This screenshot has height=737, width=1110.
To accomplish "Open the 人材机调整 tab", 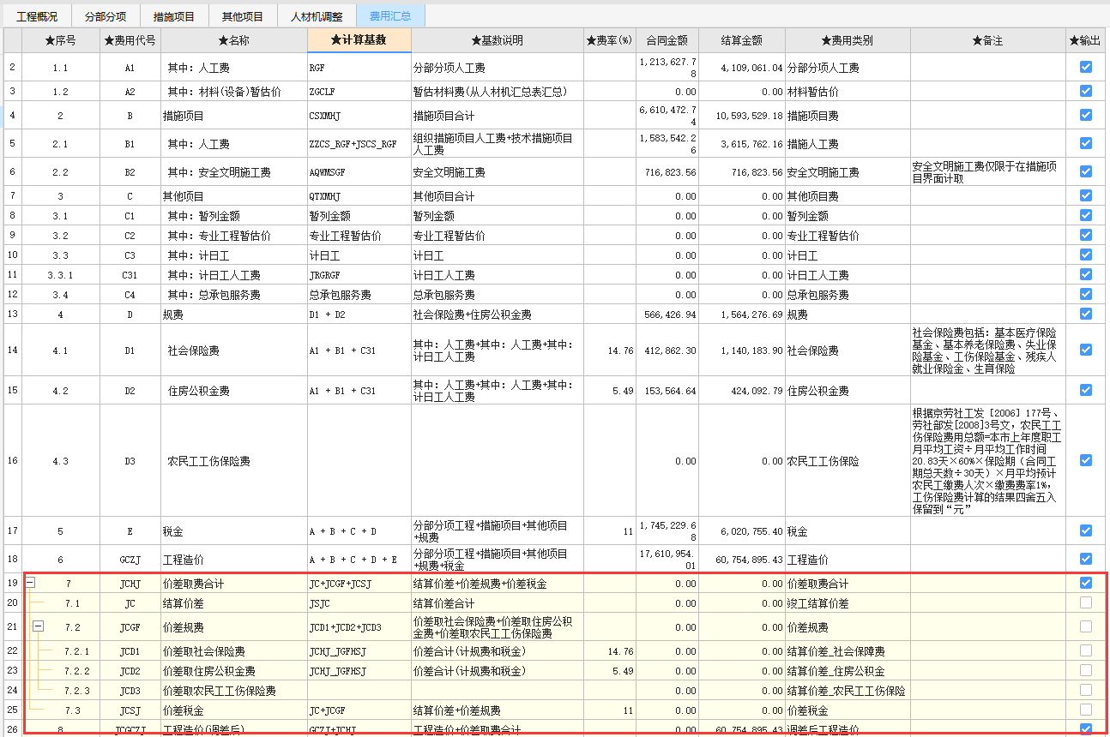I will tap(317, 16).
